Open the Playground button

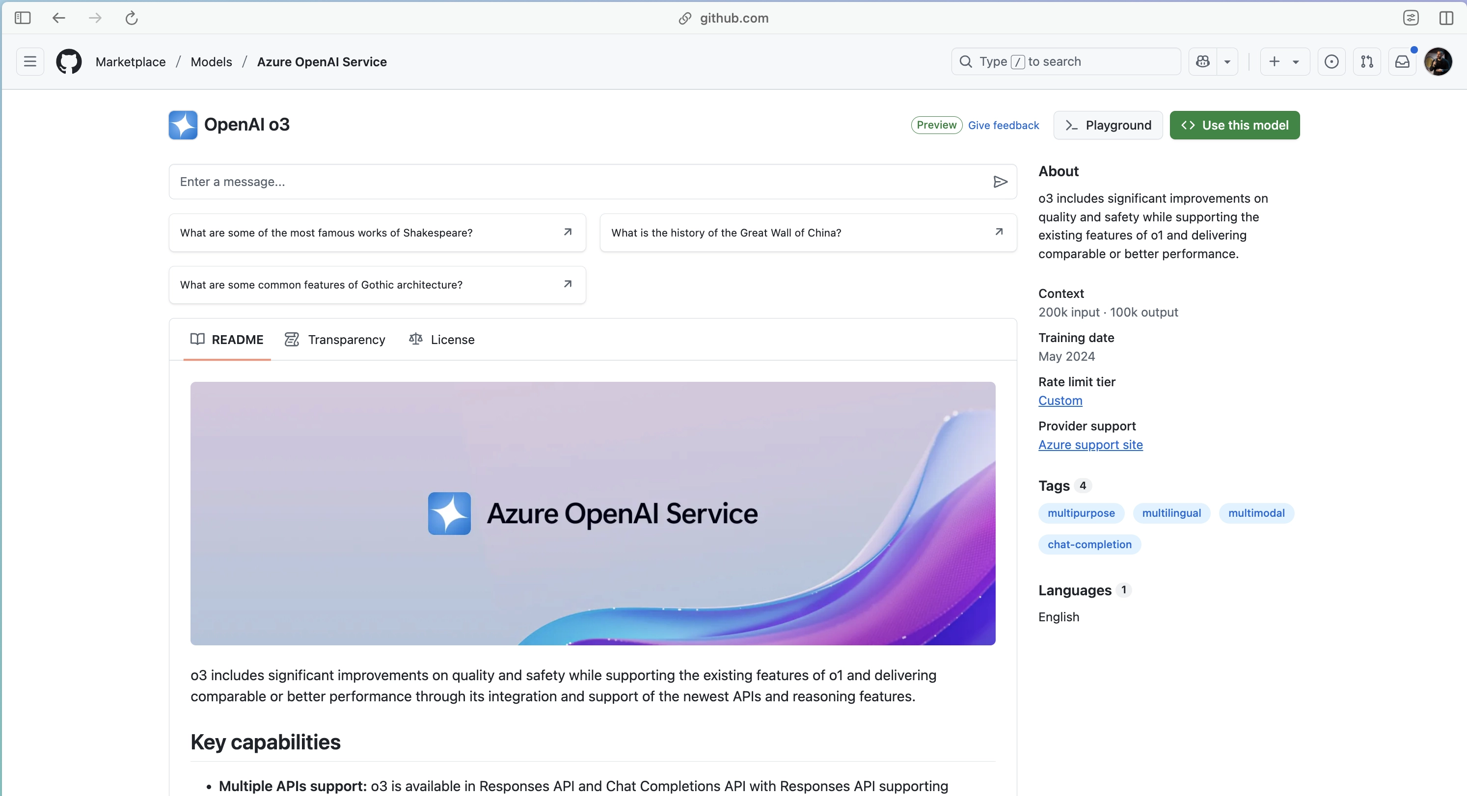[1108, 125]
